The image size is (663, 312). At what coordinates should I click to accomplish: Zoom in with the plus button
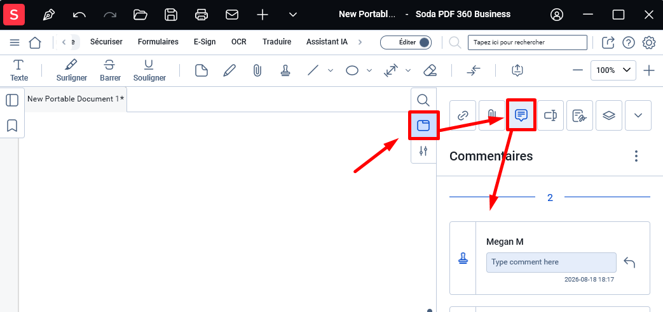[648, 70]
